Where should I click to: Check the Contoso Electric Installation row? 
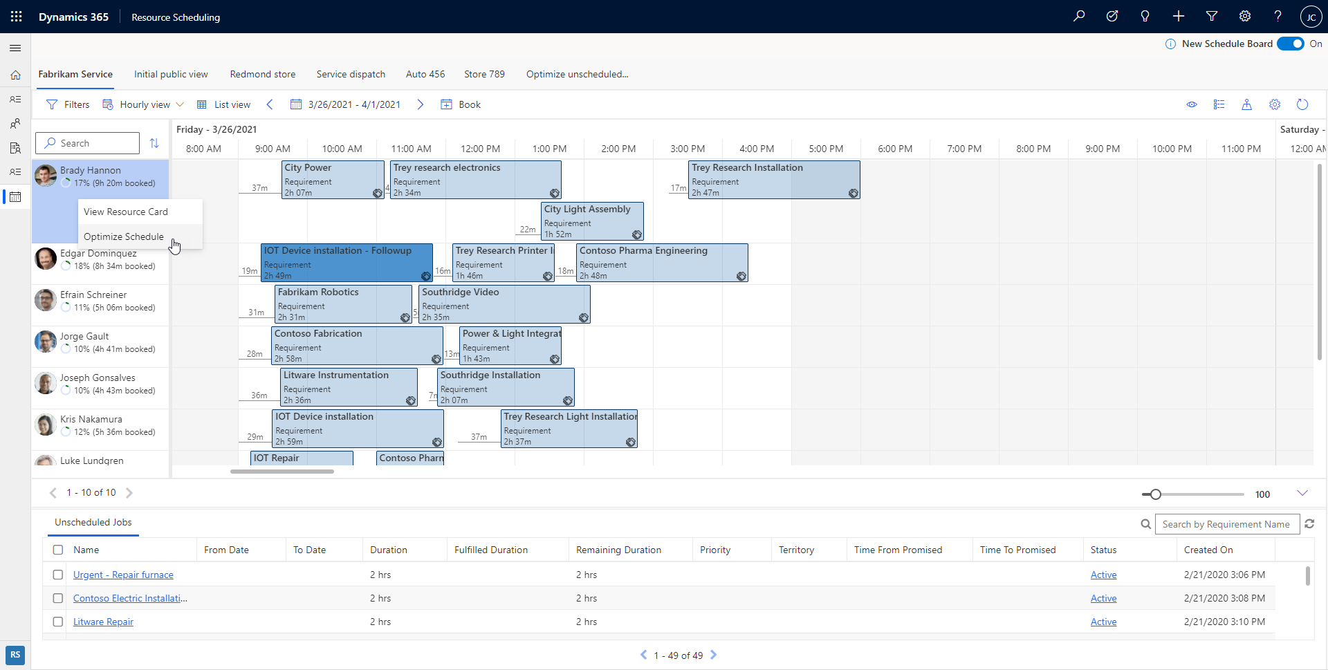[x=58, y=598]
